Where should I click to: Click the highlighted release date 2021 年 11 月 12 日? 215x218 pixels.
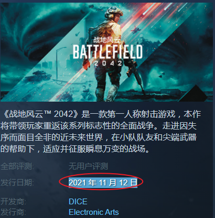(x=103, y=183)
